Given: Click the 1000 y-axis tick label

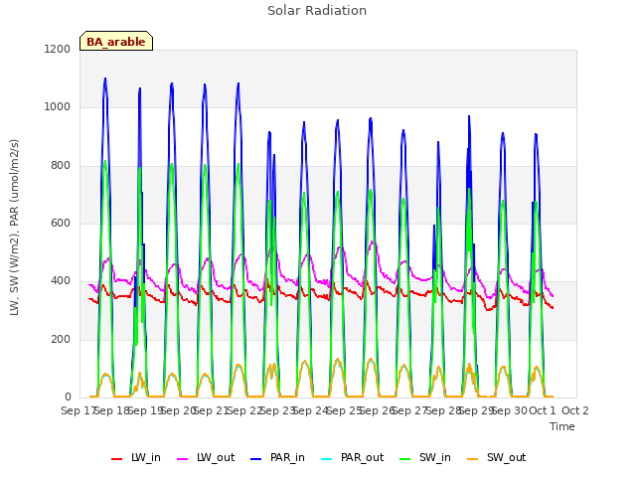Looking at the screenshot, I should [58, 107].
